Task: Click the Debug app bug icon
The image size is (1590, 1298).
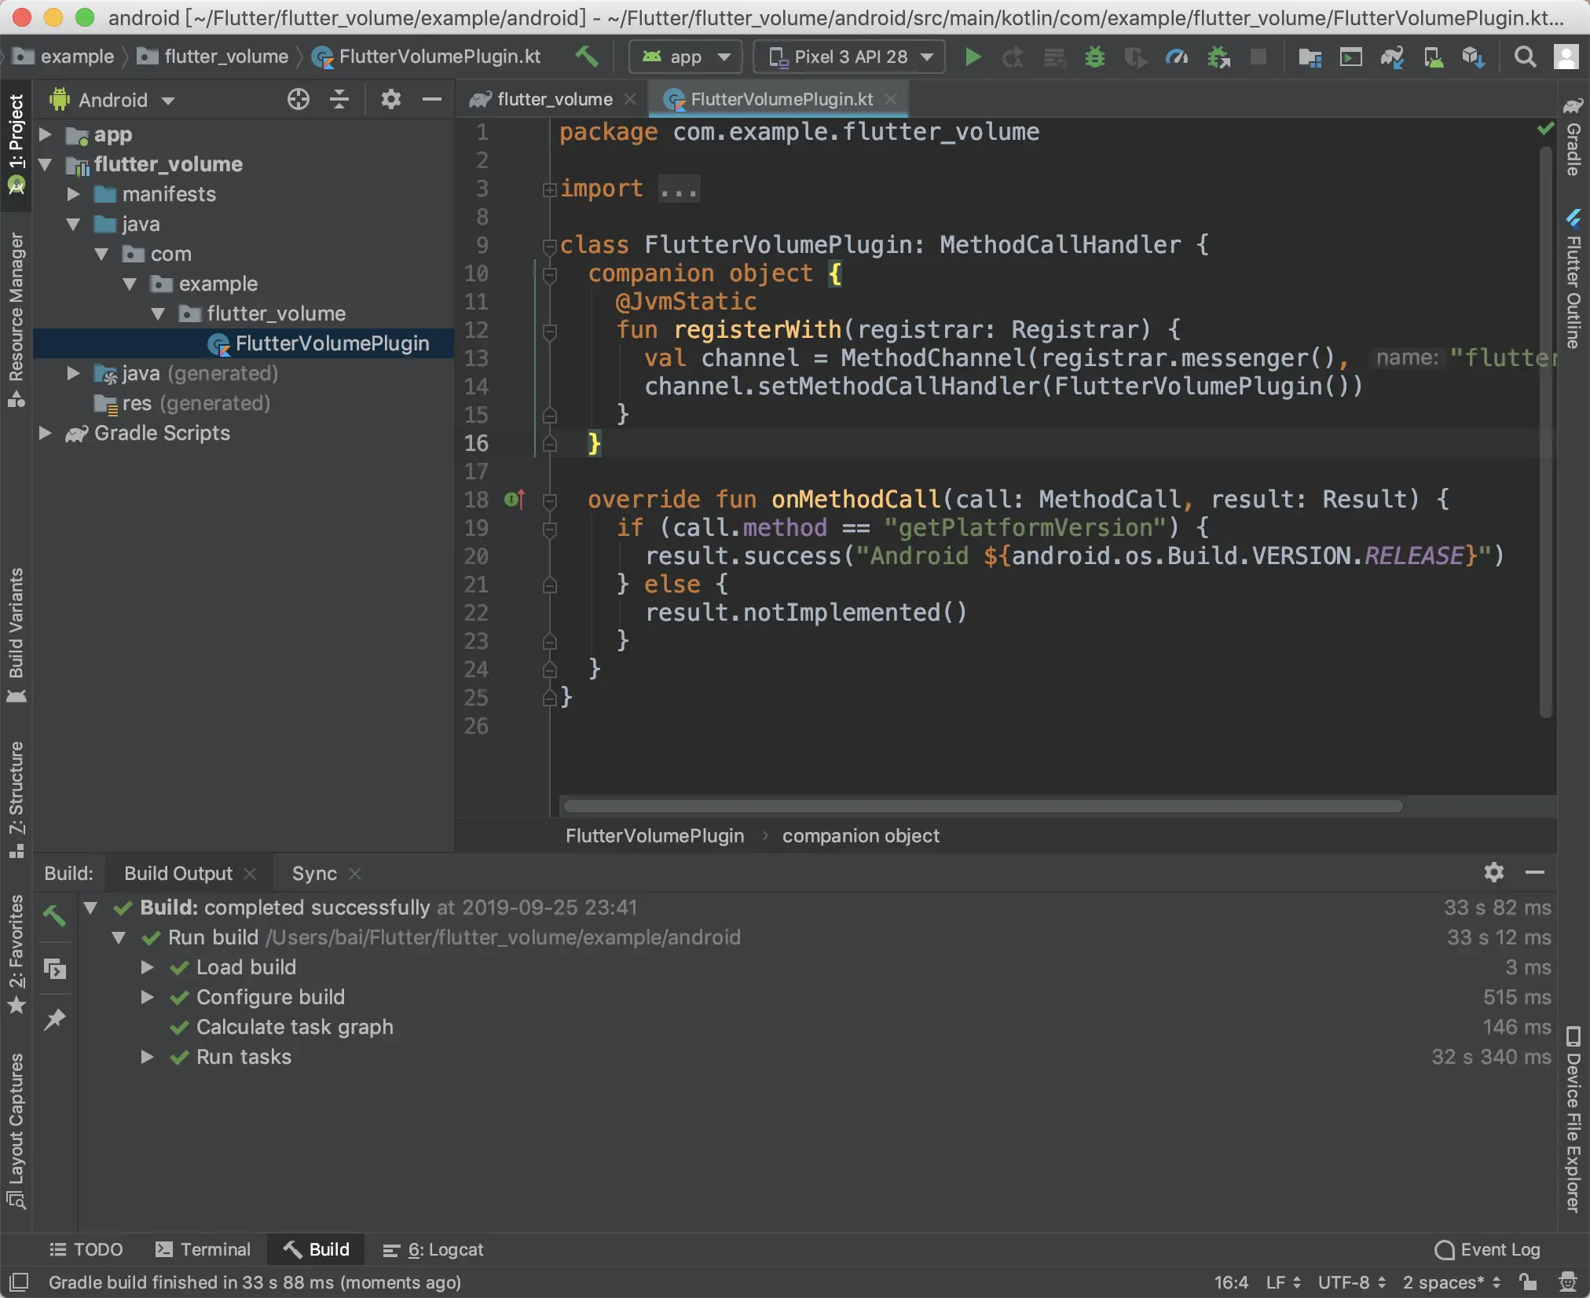Action: pos(1094,57)
